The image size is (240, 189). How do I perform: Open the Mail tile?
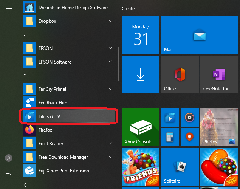200,35
